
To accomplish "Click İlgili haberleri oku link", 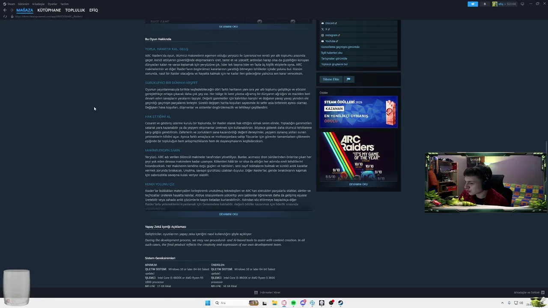I will (332, 53).
